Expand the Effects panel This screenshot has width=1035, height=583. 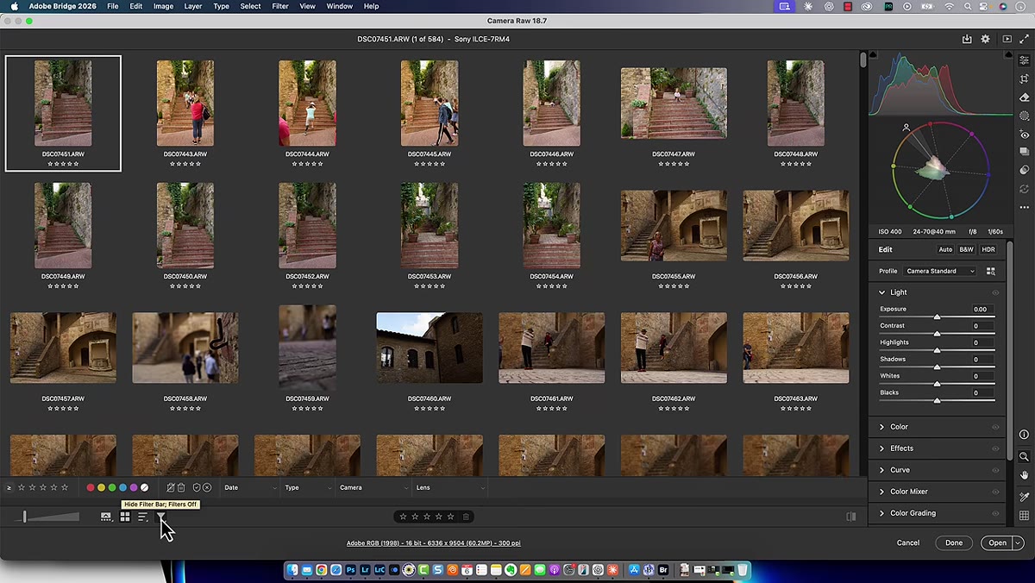tap(881, 448)
